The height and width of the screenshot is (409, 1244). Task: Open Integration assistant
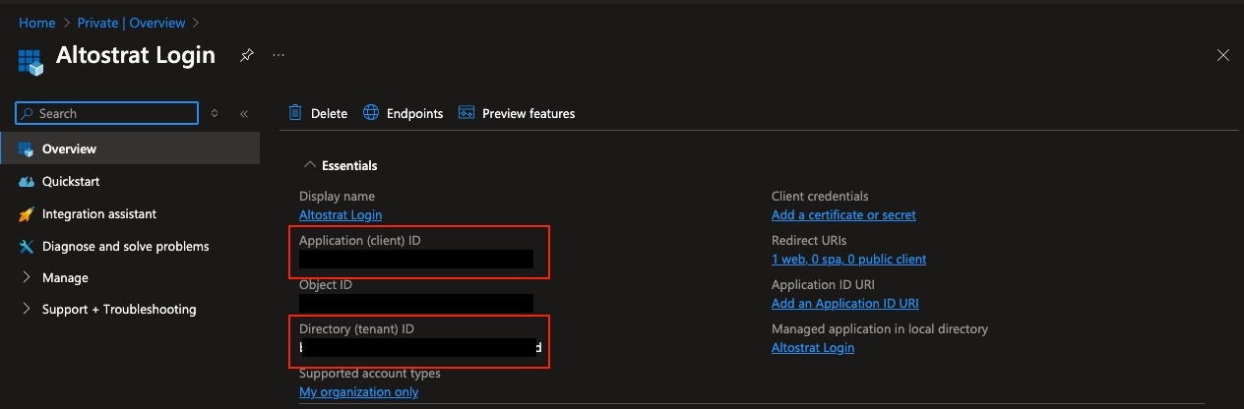click(99, 213)
